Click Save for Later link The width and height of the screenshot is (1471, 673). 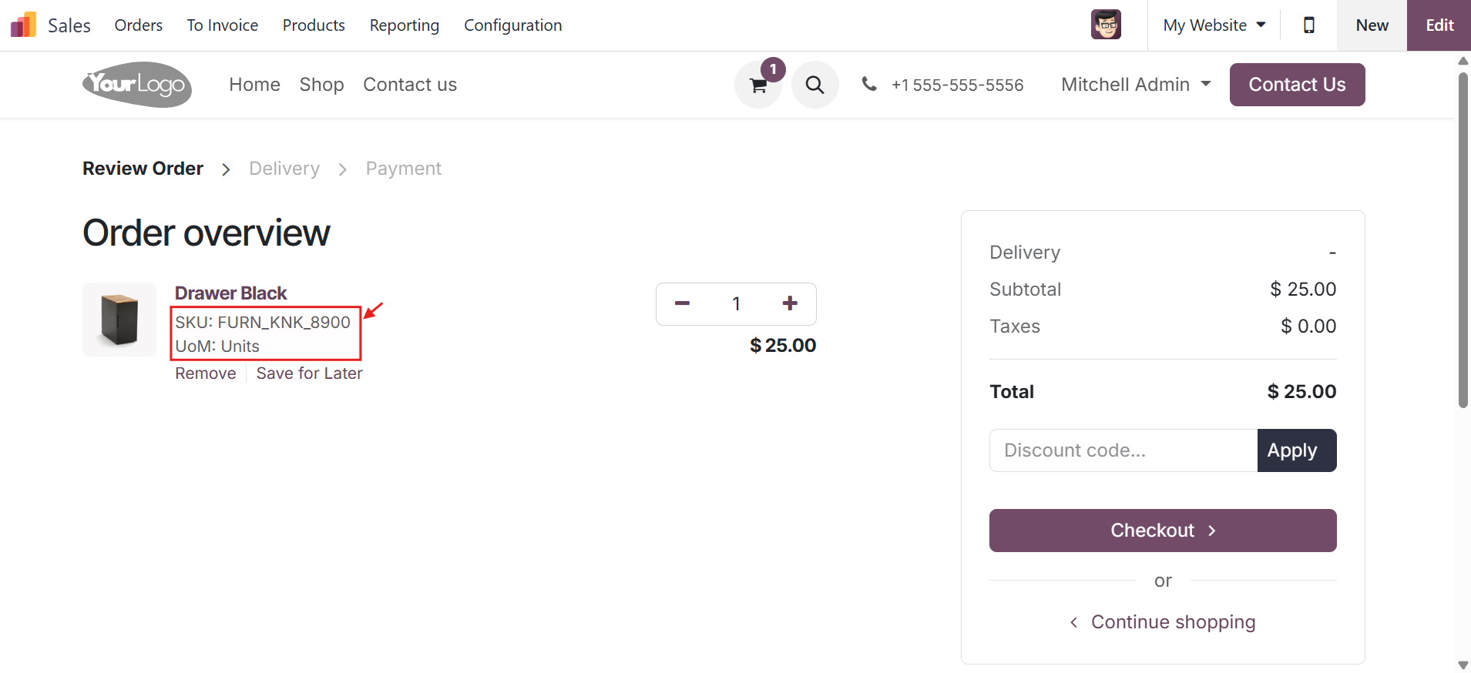(309, 373)
